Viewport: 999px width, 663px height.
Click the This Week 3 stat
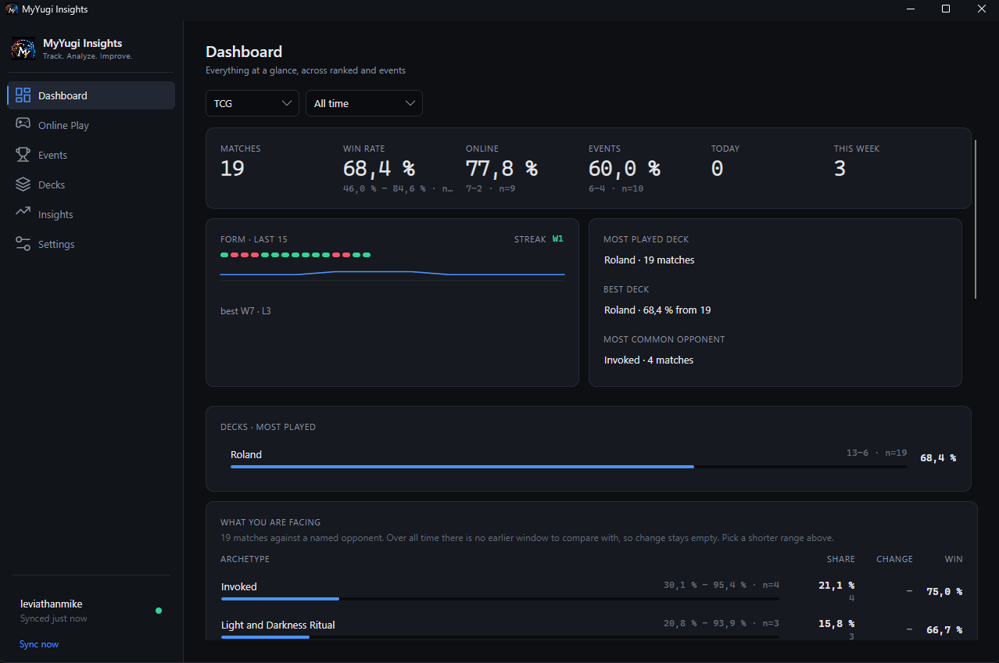point(857,162)
